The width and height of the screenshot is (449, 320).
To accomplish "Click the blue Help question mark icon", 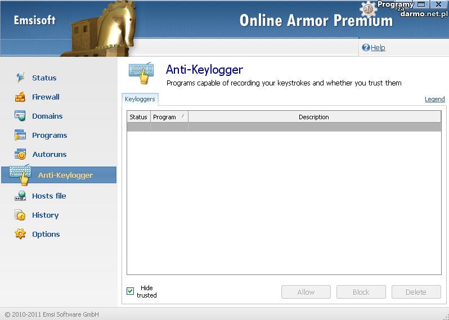I will coord(366,48).
